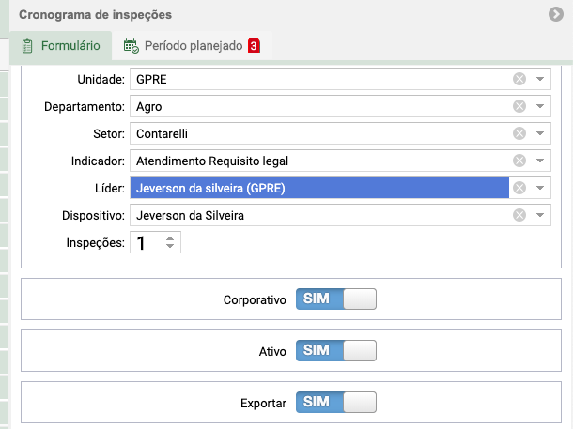Clear the Departamento field value
Screen dimensions: 573x429
(x=519, y=106)
